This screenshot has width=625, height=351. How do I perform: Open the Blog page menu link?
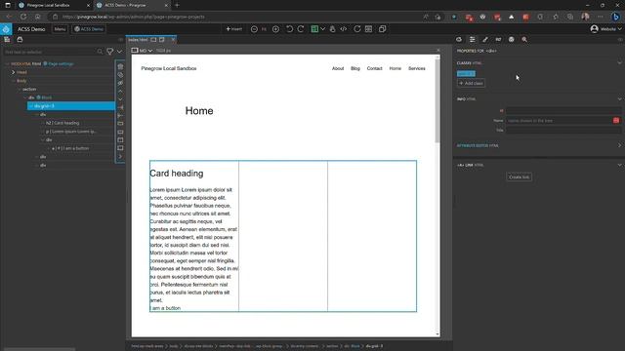pyautogui.click(x=355, y=68)
